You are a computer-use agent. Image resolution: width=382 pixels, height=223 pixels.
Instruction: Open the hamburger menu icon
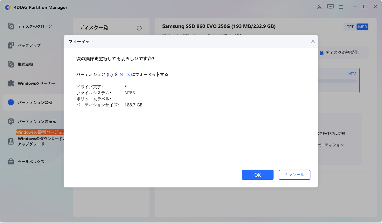[x=341, y=7]
